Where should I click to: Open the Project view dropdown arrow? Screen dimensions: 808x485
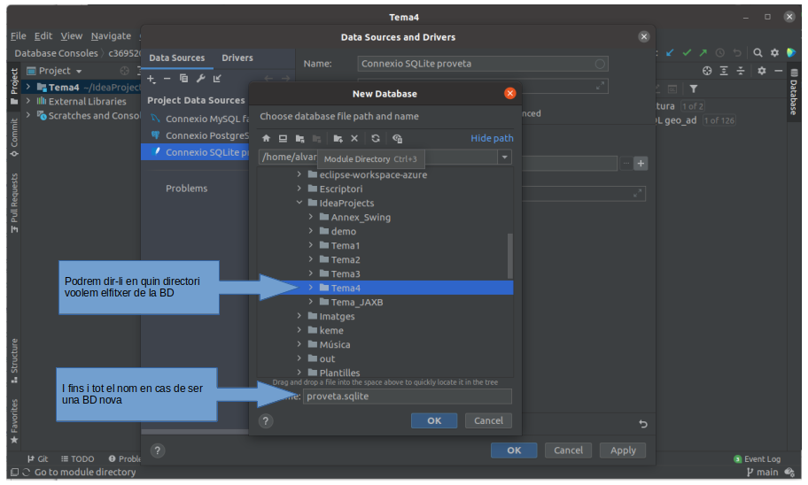point(79,71)
